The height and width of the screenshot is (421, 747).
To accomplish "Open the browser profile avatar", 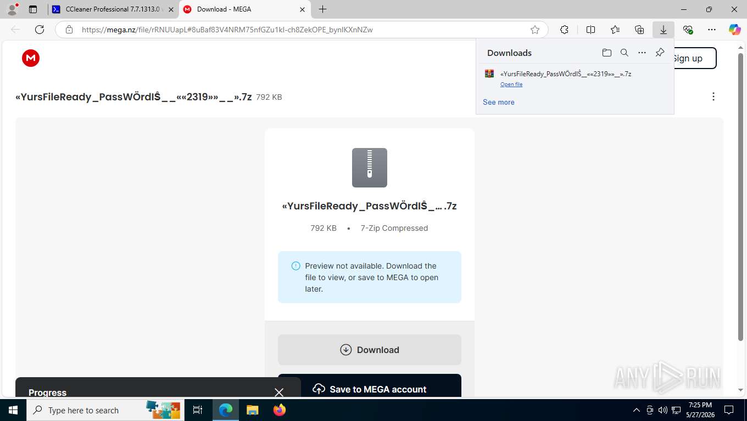I will pos(12,9).
